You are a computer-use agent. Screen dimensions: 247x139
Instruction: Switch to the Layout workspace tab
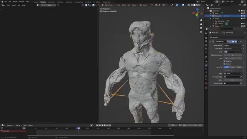point(36,2)
